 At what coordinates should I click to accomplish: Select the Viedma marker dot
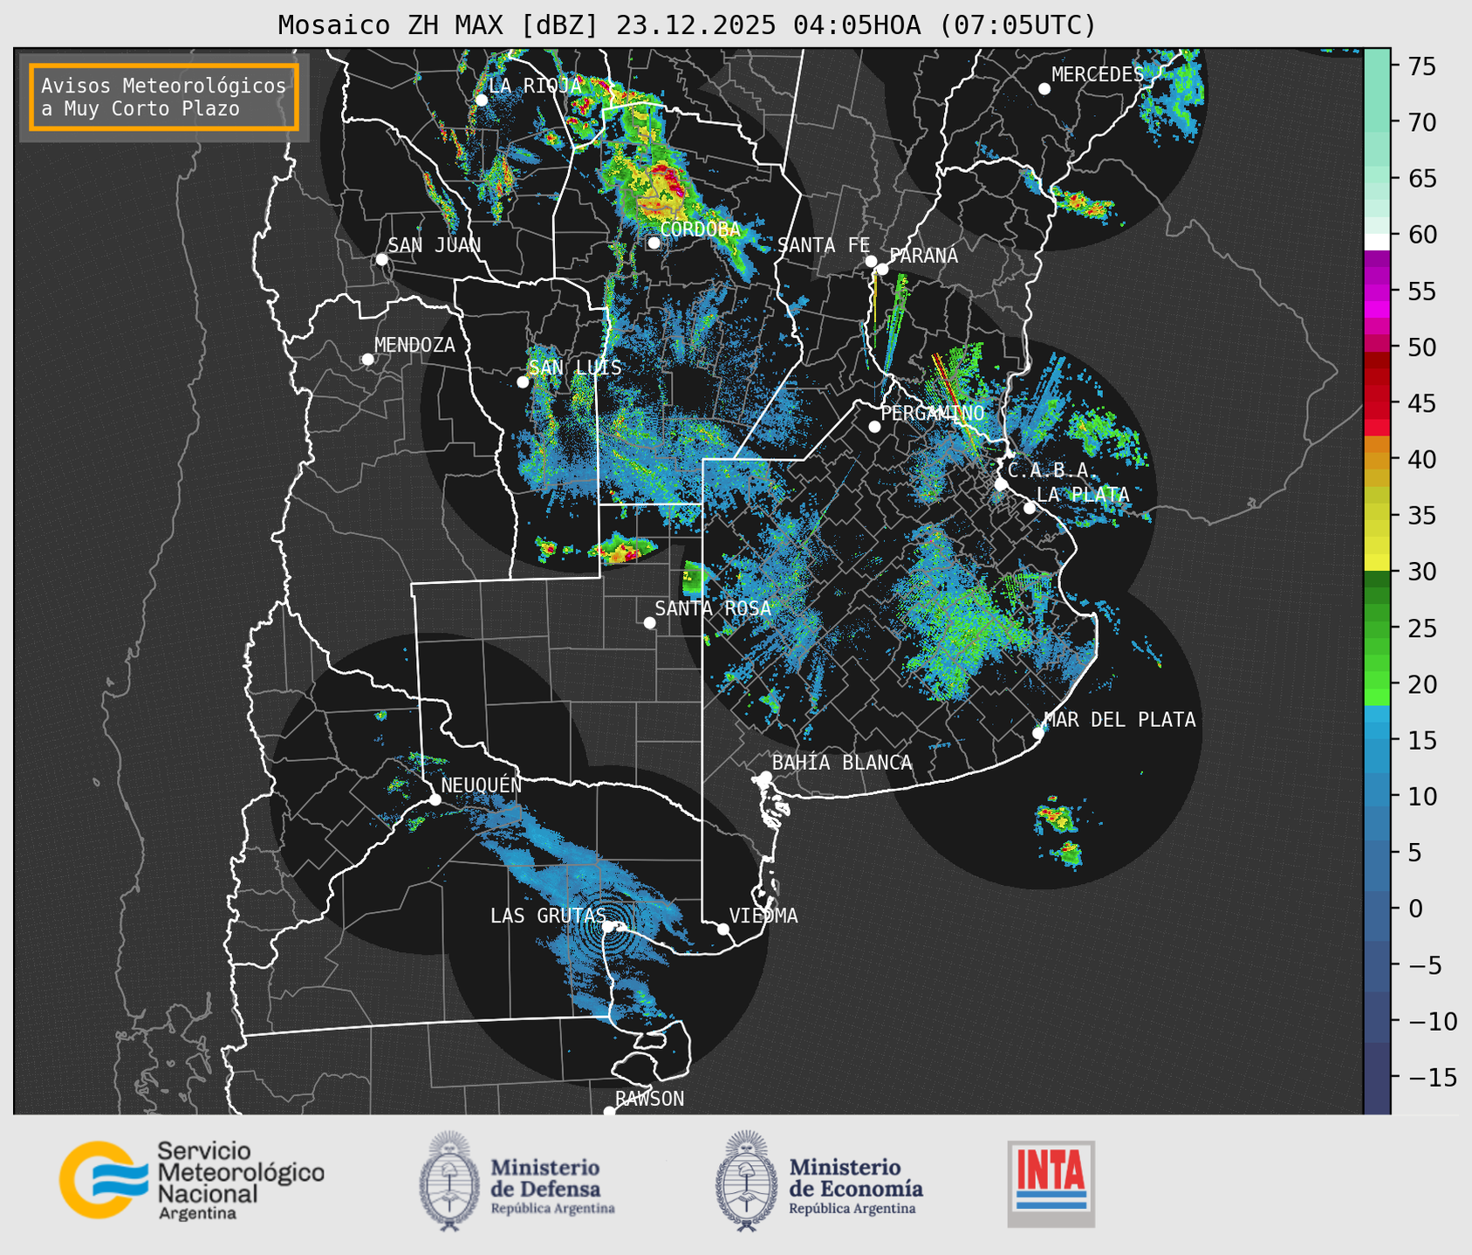[722, 928]
